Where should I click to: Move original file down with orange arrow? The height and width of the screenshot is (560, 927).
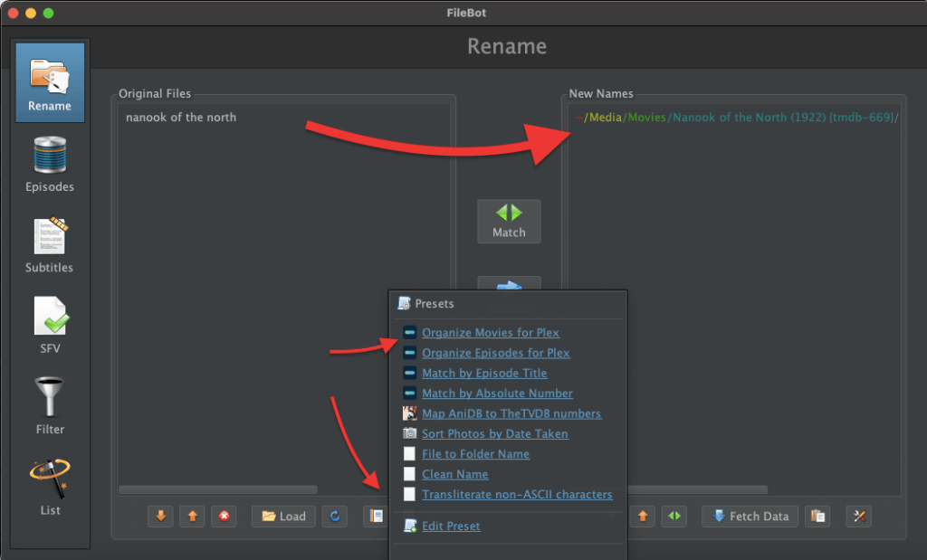pyautogui.click(x=161, y=517)
